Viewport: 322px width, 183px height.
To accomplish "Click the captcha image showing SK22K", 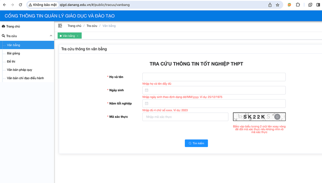I will (x=259, y=117).
